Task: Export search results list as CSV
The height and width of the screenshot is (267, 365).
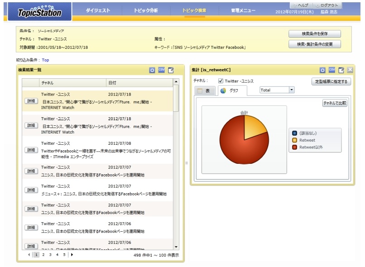Action: [x=161, y=70]
